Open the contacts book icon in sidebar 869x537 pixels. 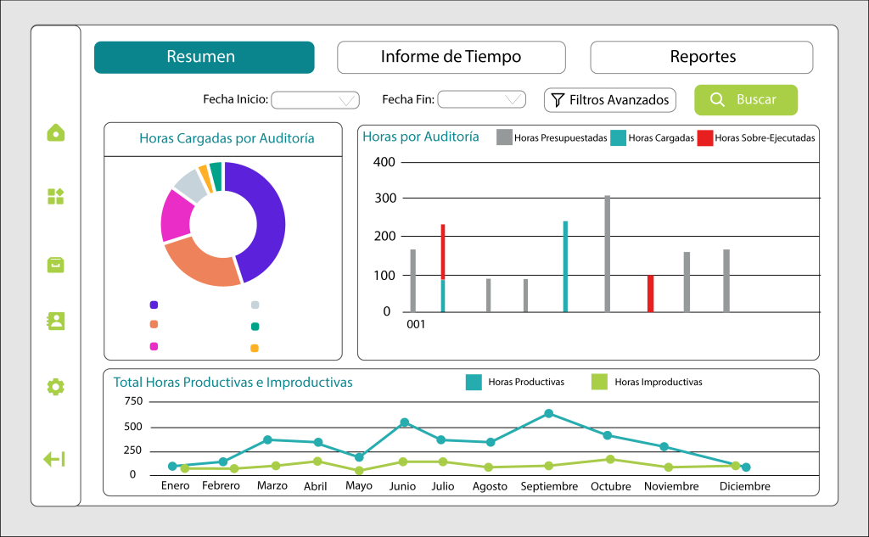[x=55, y=321]
